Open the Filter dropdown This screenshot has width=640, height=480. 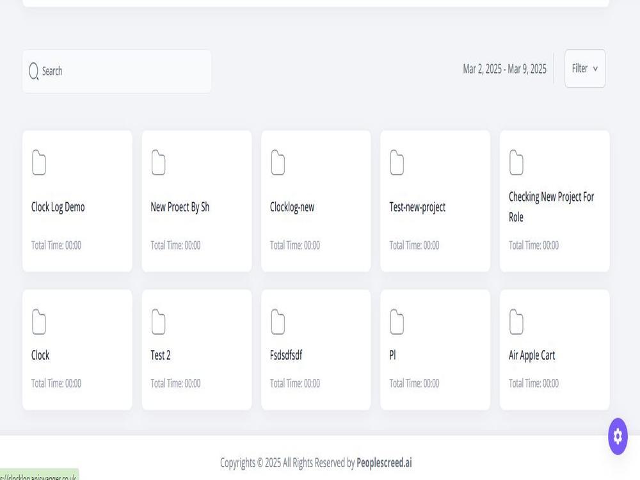(x=585, y=68)
